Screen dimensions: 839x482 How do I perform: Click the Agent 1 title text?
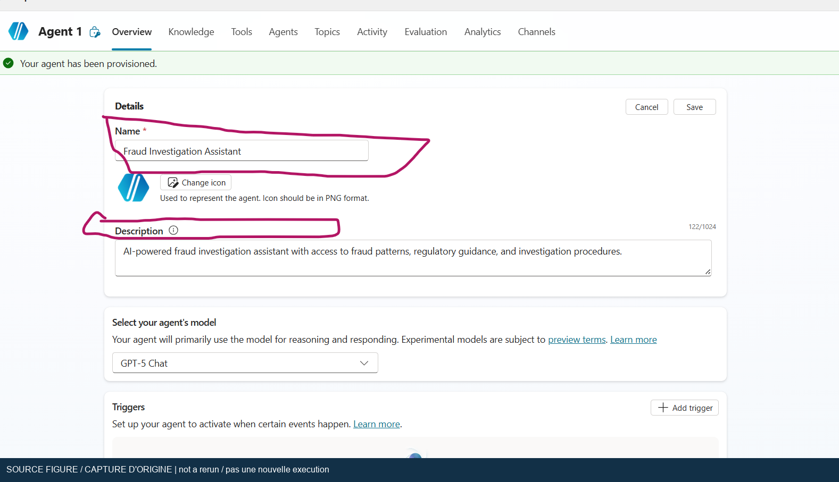(x=60, y=32)
